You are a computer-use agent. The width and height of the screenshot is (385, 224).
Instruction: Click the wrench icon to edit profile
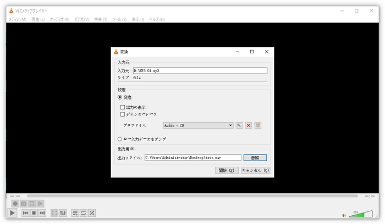pyautogui.click(x=239, y=125)
